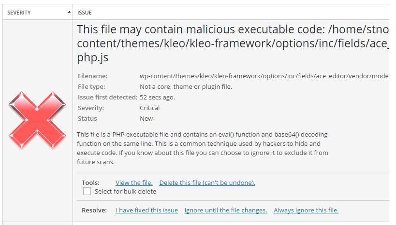Click the 'Critical' severity value text
The image size is (396, 225).
[x=149, y=108]
